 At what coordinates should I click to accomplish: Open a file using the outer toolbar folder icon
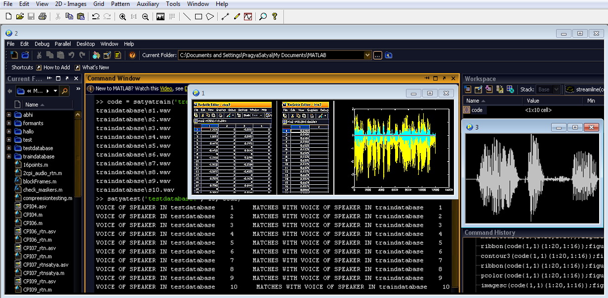click(20, 16)
